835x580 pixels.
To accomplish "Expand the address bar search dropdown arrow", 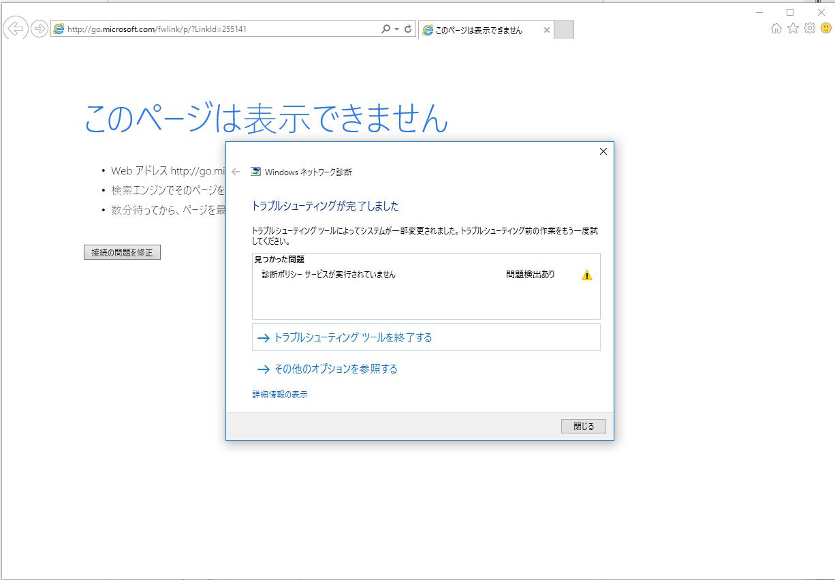I will coord(396,29).
